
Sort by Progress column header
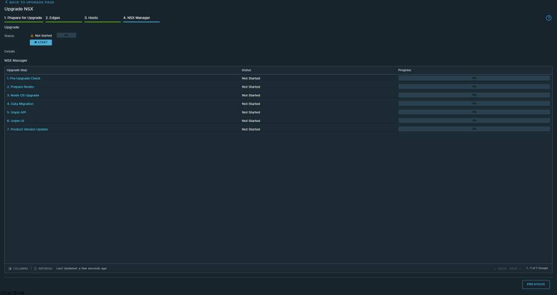[x=405, y=70]
